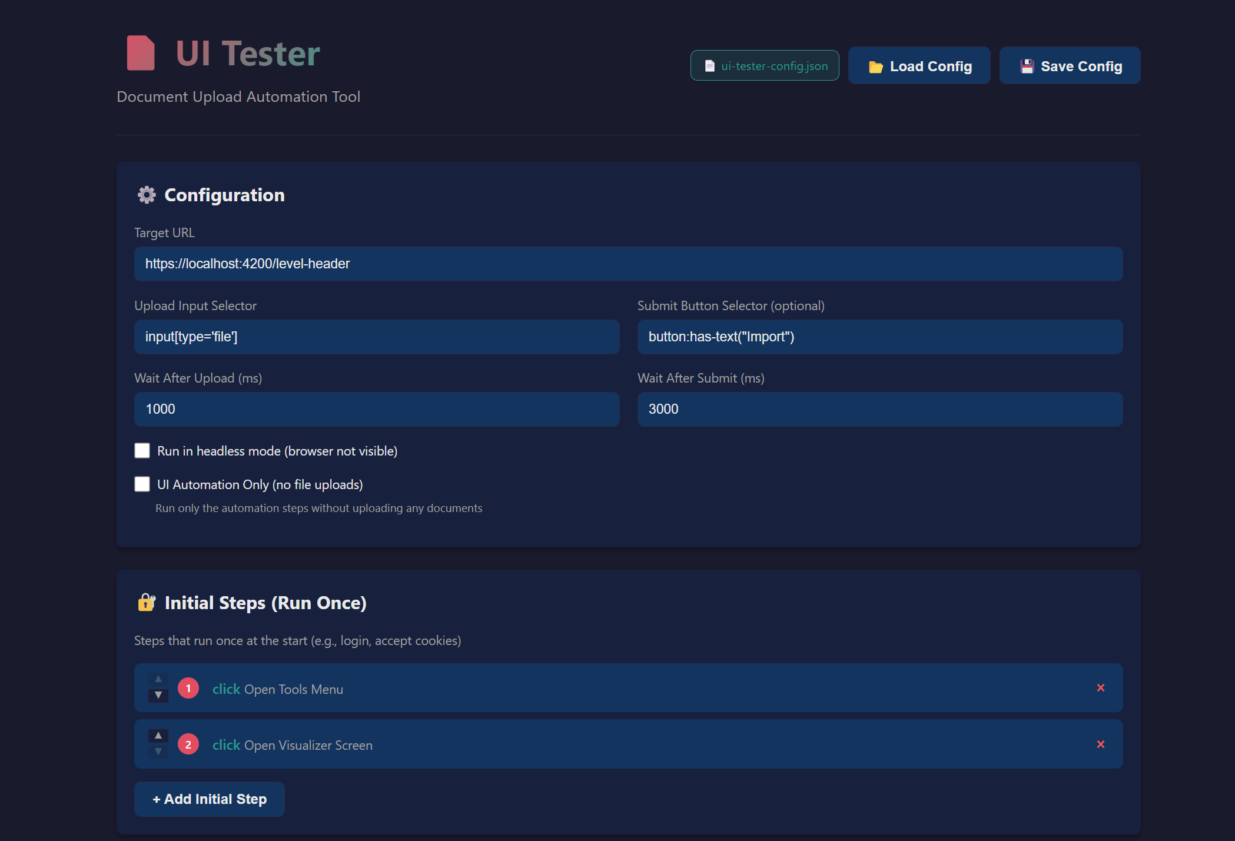Click the number 2 badge on Open Visualizer Screen step
Viewport: 1235px width, 841px height.
coord(188,744)
